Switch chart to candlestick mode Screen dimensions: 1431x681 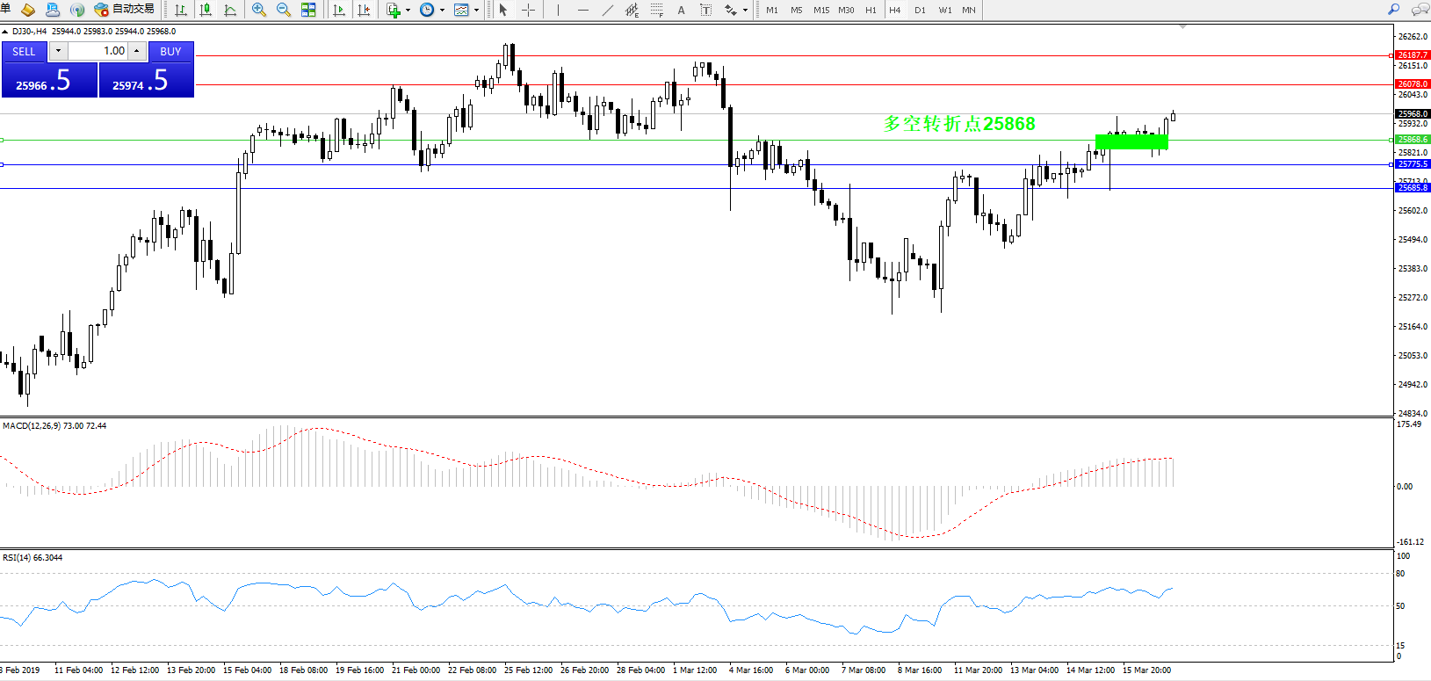tap(206, 10)
